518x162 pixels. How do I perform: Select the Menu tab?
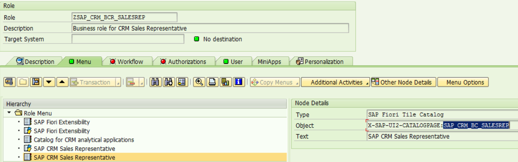(x=80, y=62)
